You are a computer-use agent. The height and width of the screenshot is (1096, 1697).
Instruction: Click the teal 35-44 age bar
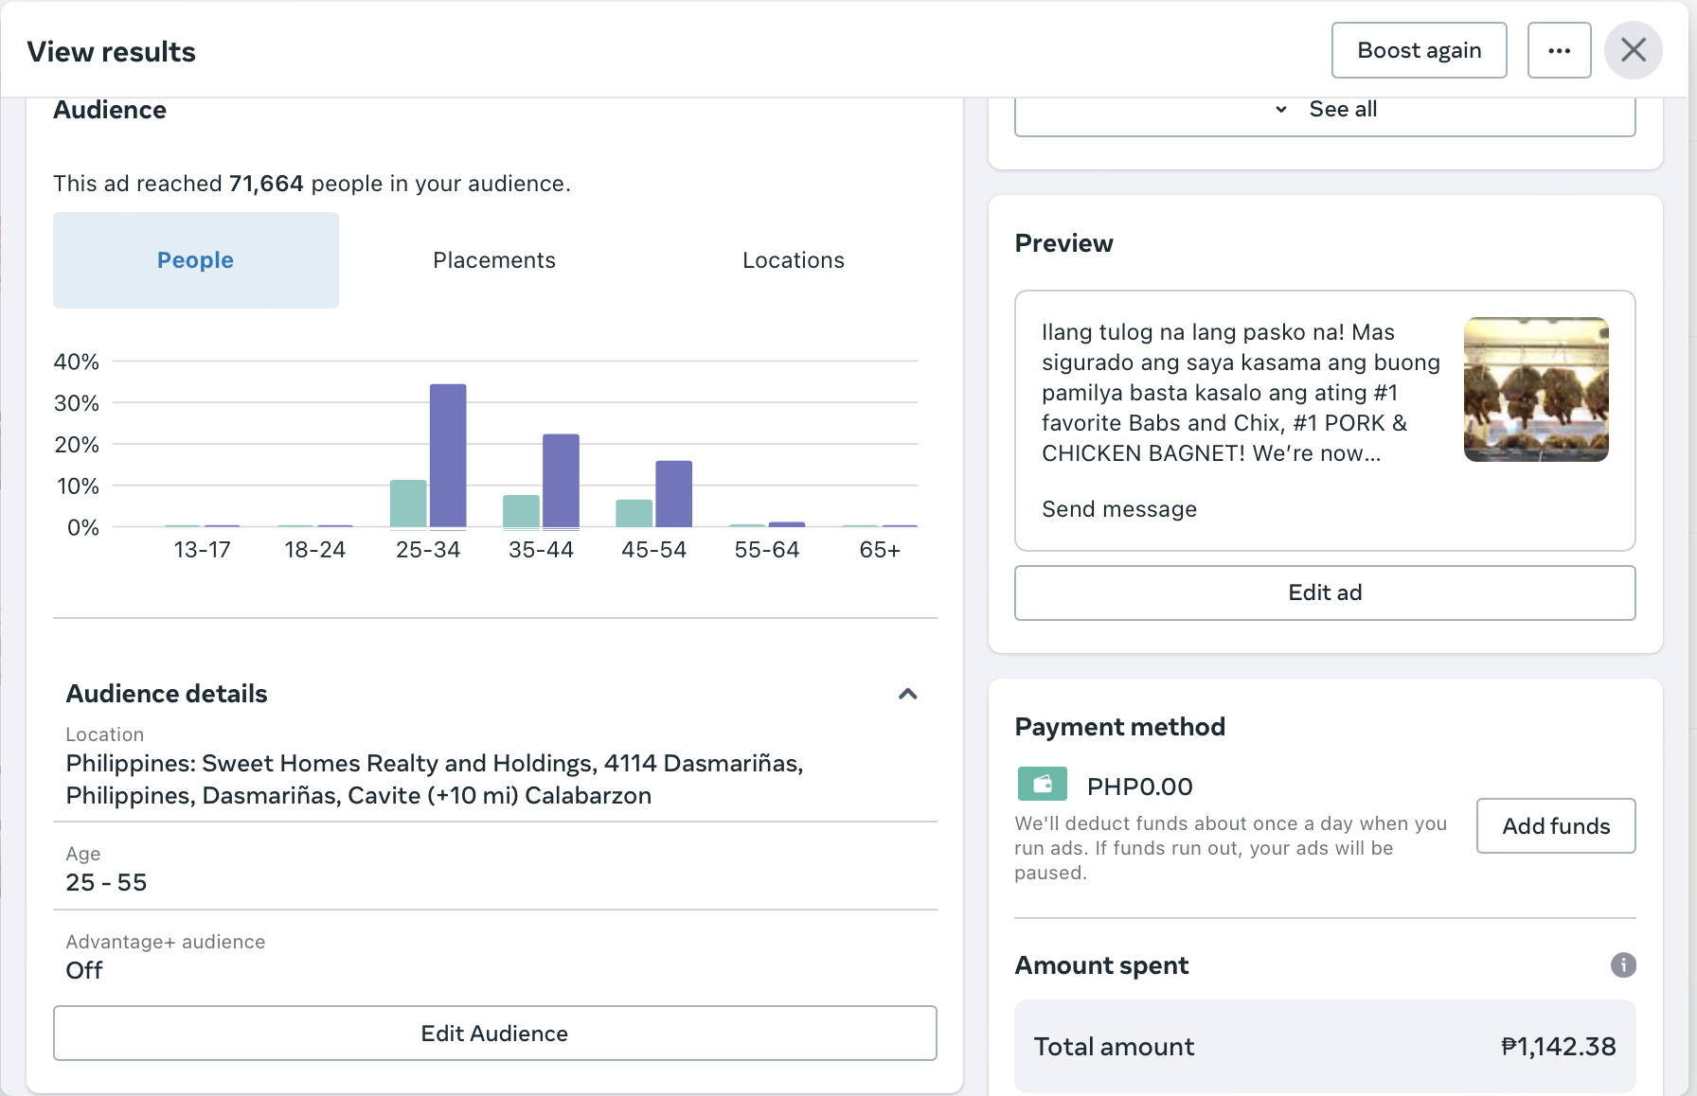coord(521,511)
